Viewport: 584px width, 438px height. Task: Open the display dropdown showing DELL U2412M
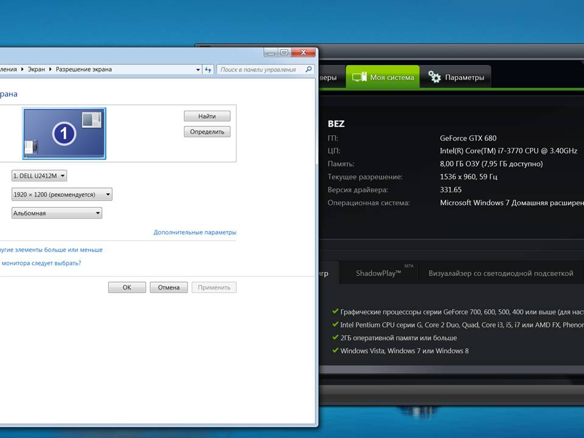point(39,176)
